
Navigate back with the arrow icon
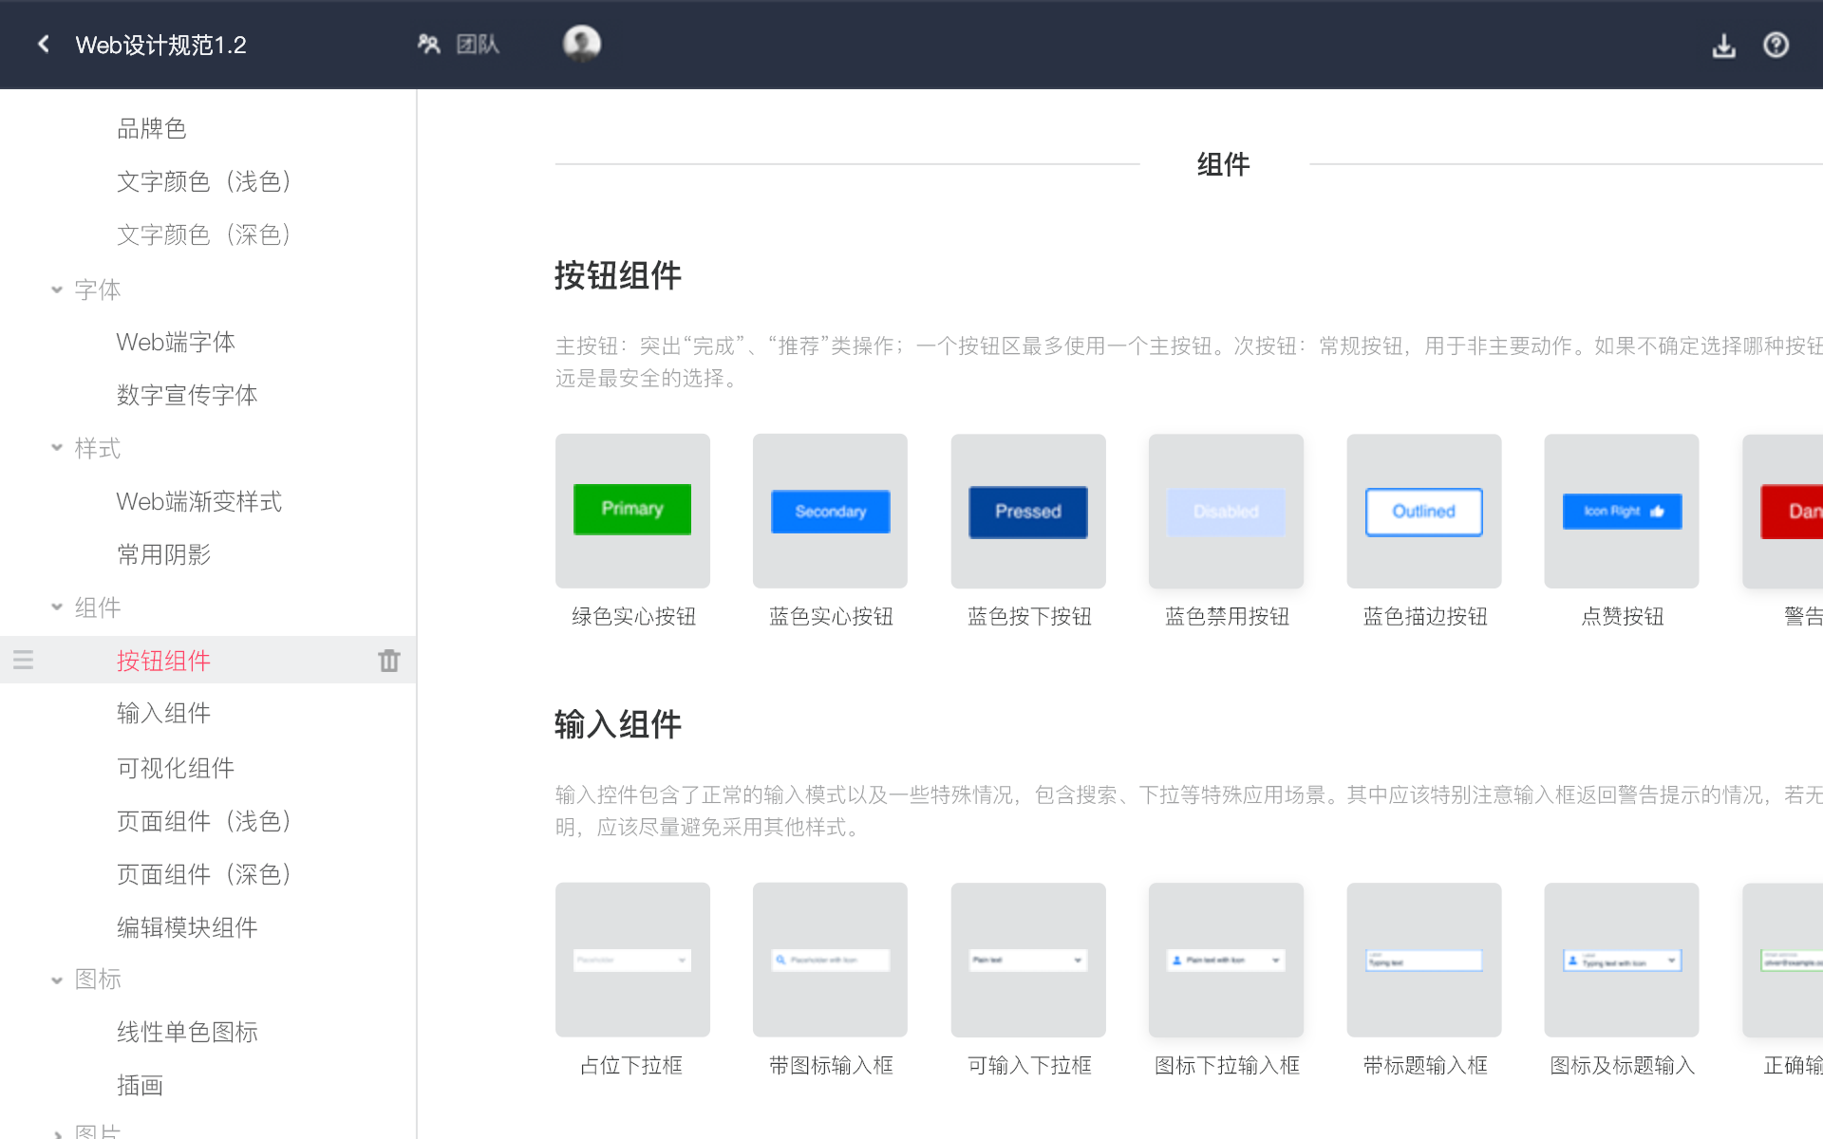pos(42,45)
